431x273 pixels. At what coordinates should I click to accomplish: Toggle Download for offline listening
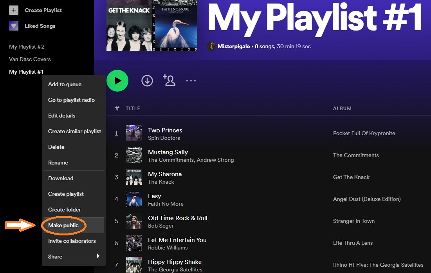pyautogui.click(x=61, y=178)
